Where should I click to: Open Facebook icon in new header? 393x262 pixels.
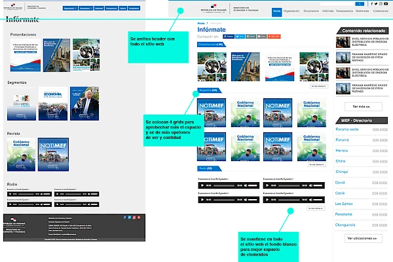click(371, 4)
